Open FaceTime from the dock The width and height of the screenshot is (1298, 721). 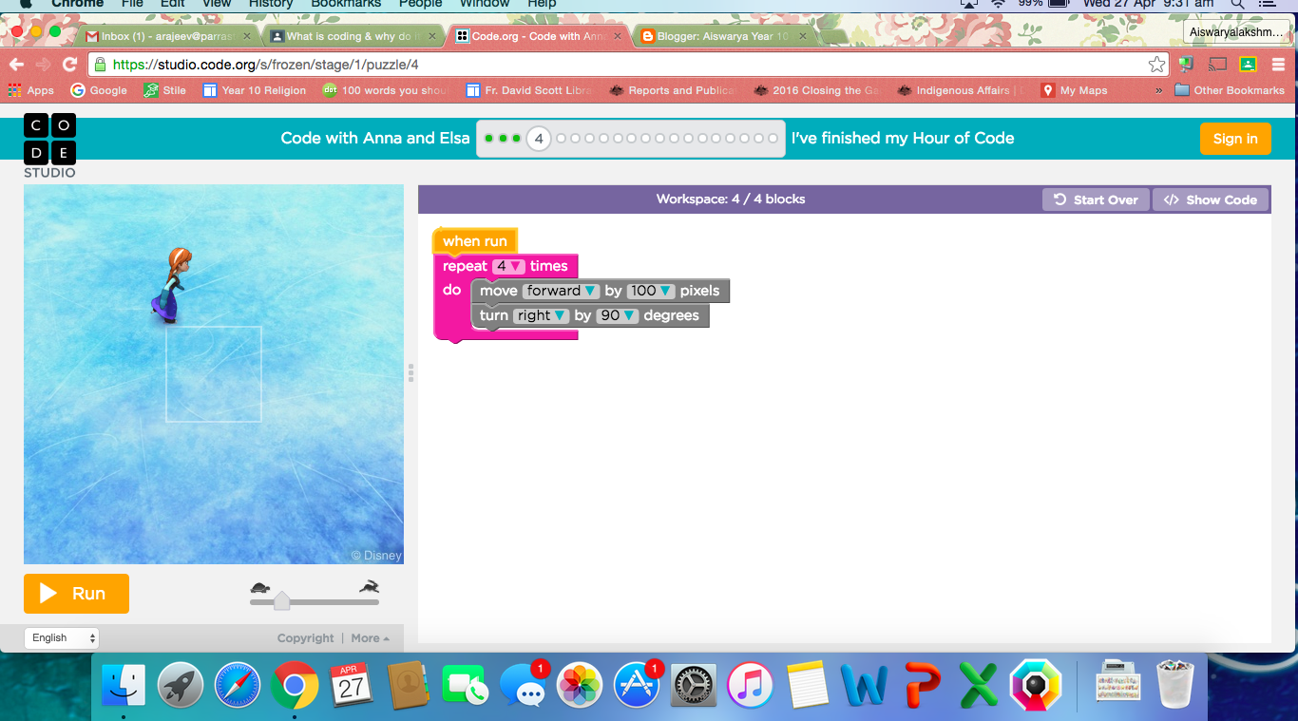coord(466,684)
